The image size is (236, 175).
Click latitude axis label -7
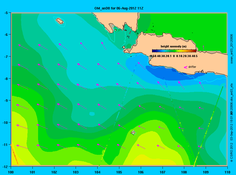coord(6,57)
